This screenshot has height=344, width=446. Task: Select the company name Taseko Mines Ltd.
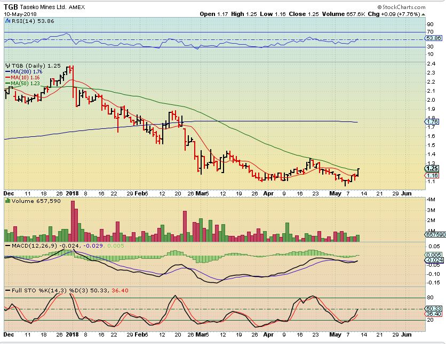pyautogui.click(x=43, y=7)
